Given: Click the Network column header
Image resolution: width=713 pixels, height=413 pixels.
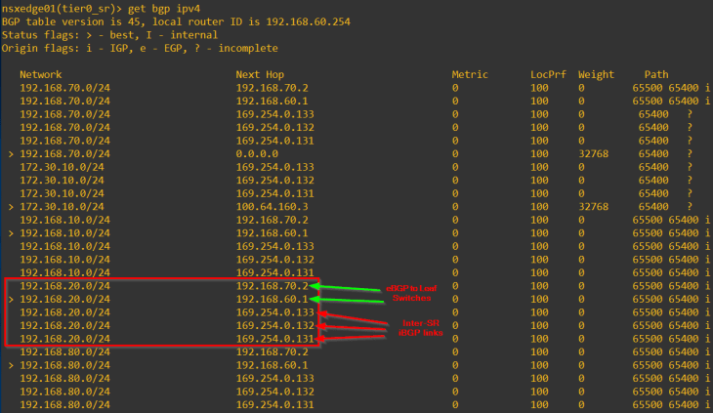Looking at the screenshot, I should point(40,74).
